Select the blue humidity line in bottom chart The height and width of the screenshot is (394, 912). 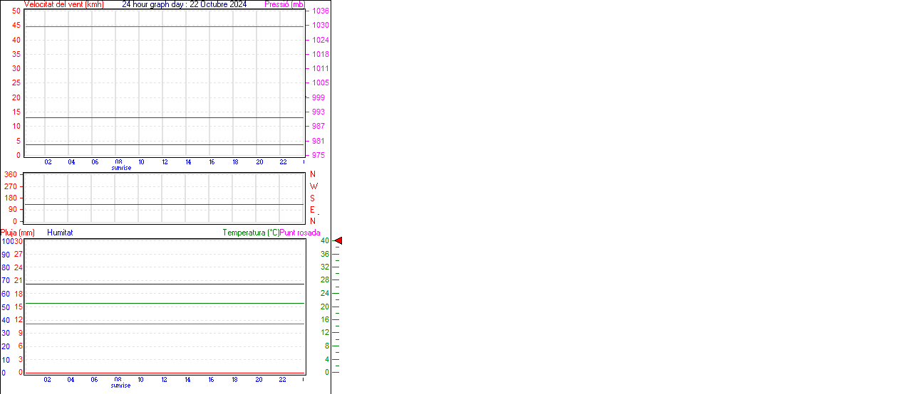164,284
